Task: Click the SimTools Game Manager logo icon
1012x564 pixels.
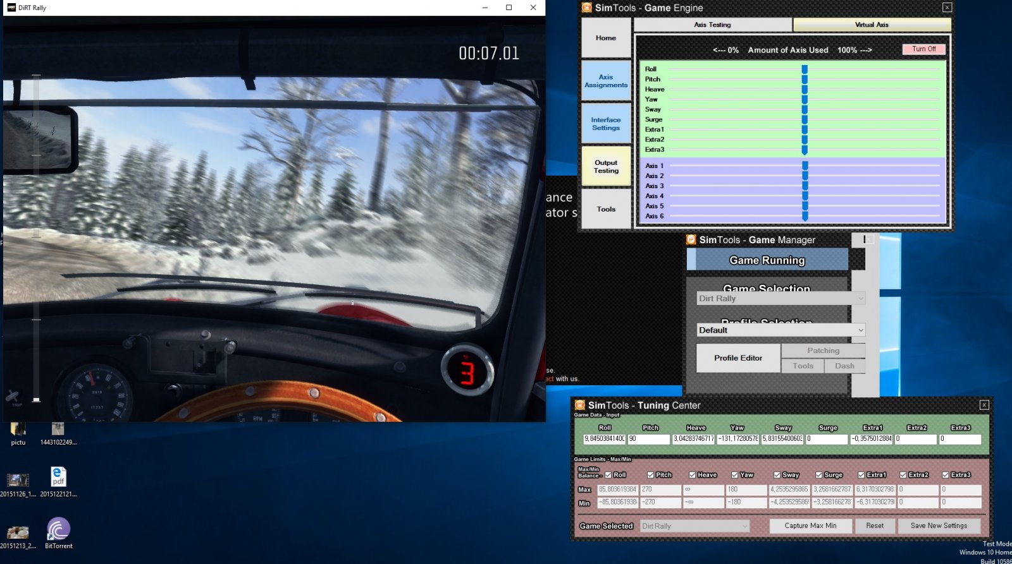Action: click(691, 239)
